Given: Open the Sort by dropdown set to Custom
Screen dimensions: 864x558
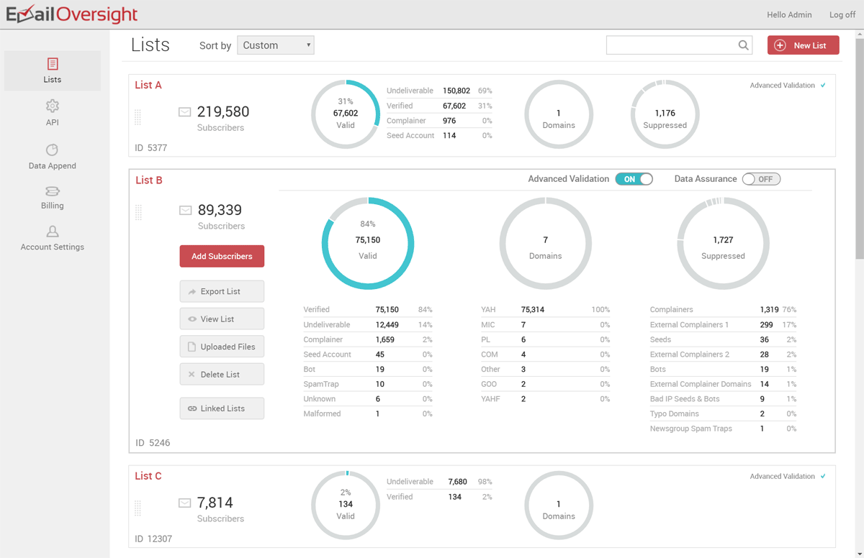Looking at the screenshot, I should [x=275, y=45].
